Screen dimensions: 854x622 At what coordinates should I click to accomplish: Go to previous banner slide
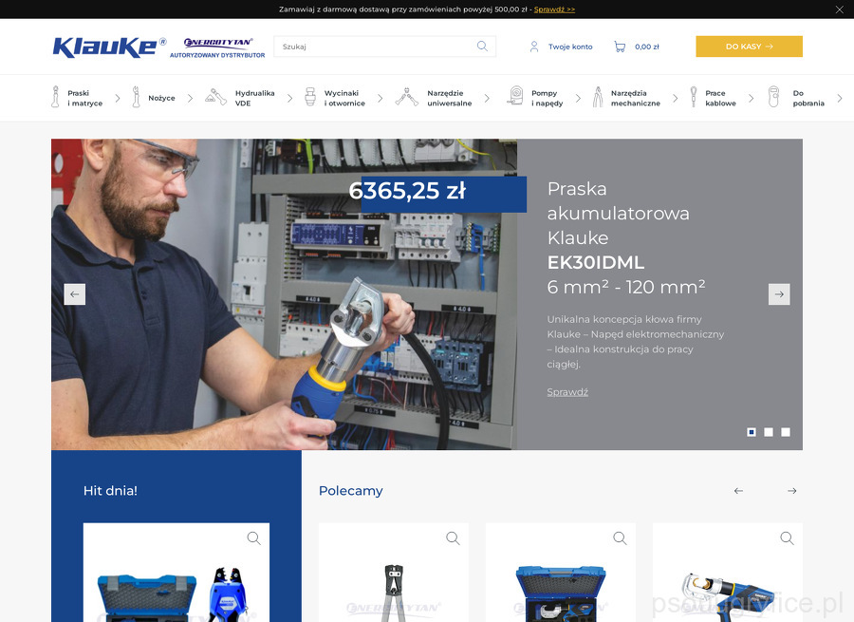pyautogui.click(x=75, y=294)
